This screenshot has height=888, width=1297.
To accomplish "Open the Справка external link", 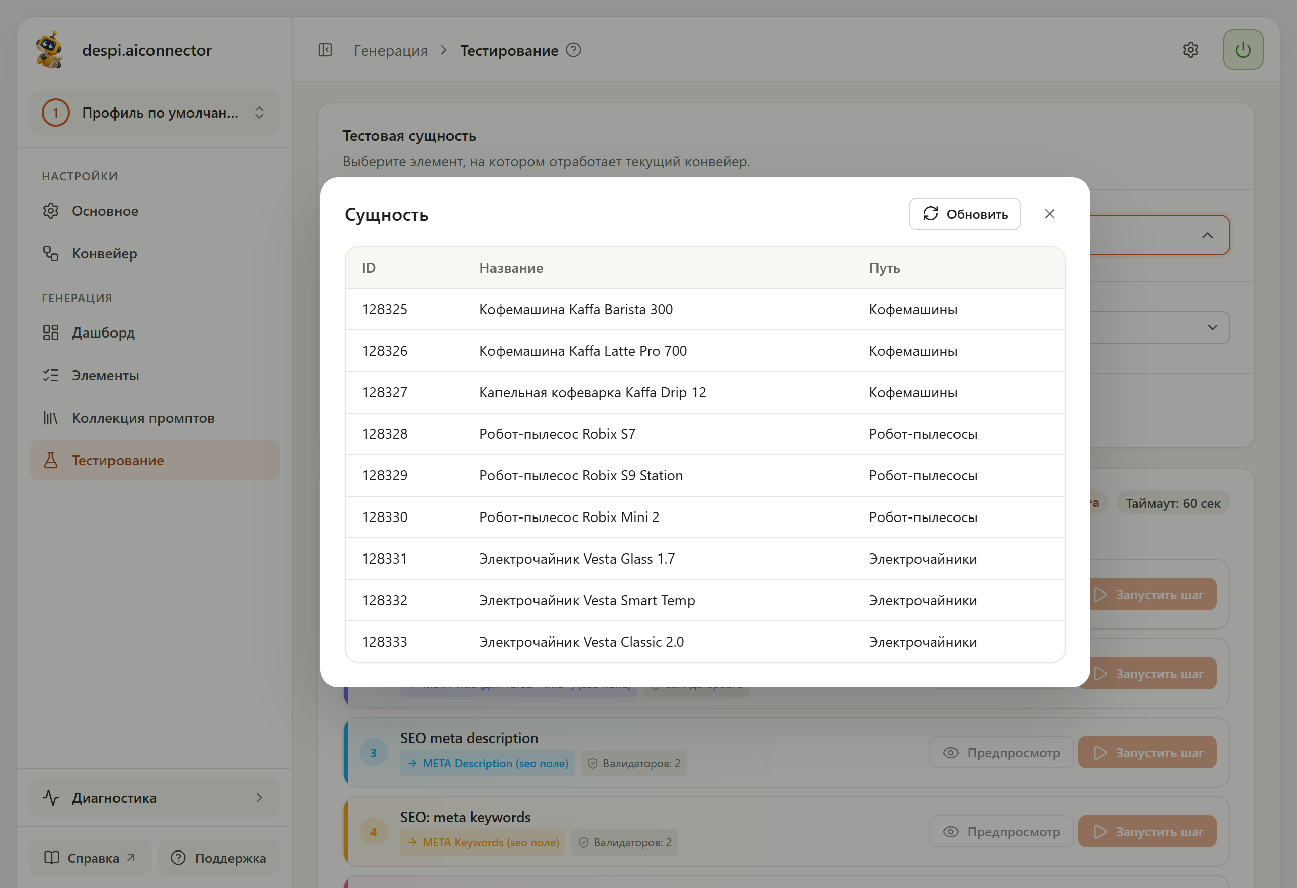I will tap(90, 858).
